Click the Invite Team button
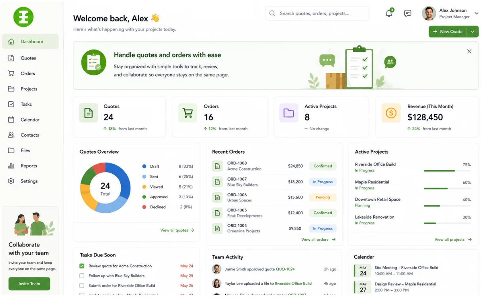Viewport: 481px width, 297px height. (29, 284)
